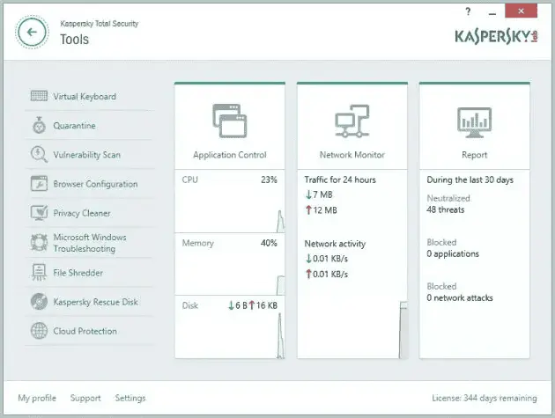Click the '0 network attacks' value
The height and width of the screenshot is (418, 555).
(x=460, y=298)
